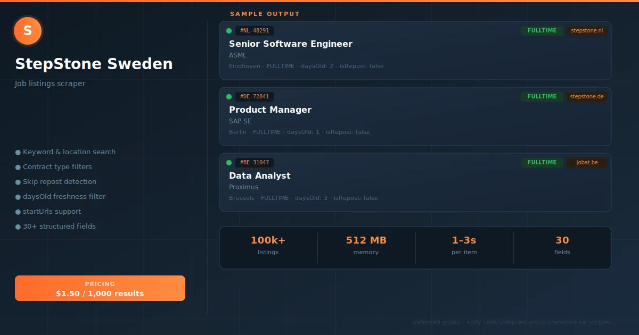Click green status dot beside #DE-72841

[x=229, y=97]
